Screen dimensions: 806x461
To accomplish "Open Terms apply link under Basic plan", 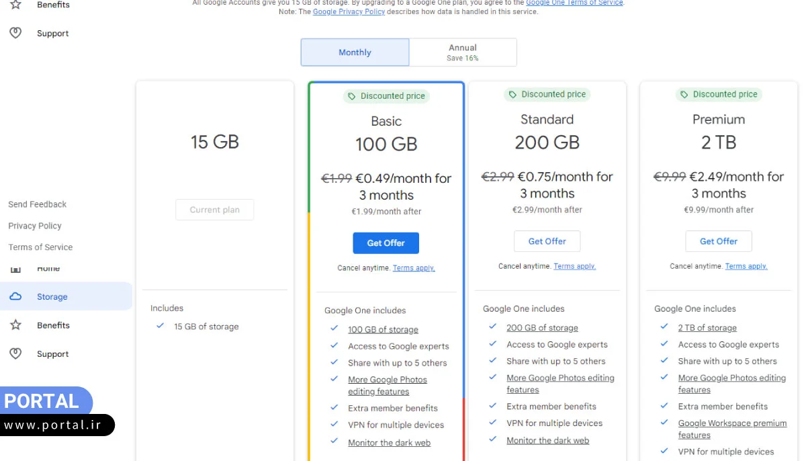I will pyautogui.click(x=414, y=268).
